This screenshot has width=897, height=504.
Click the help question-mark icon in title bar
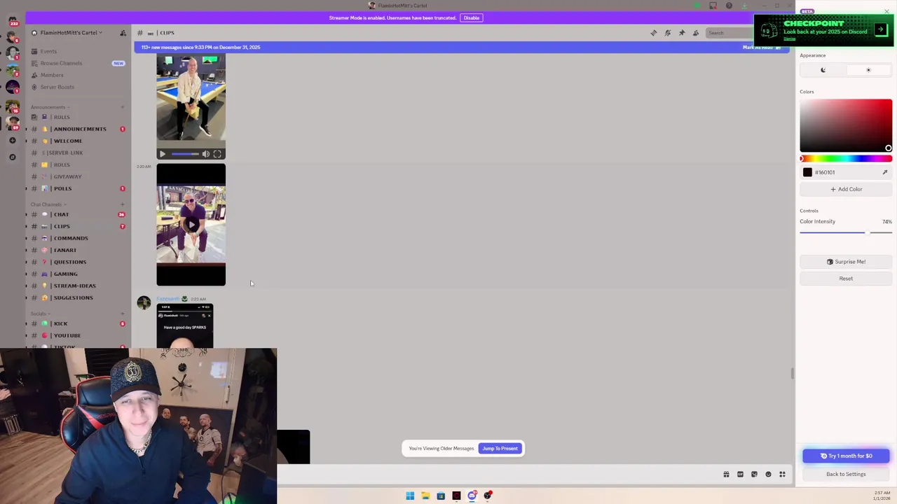click(x=729, y=6)
